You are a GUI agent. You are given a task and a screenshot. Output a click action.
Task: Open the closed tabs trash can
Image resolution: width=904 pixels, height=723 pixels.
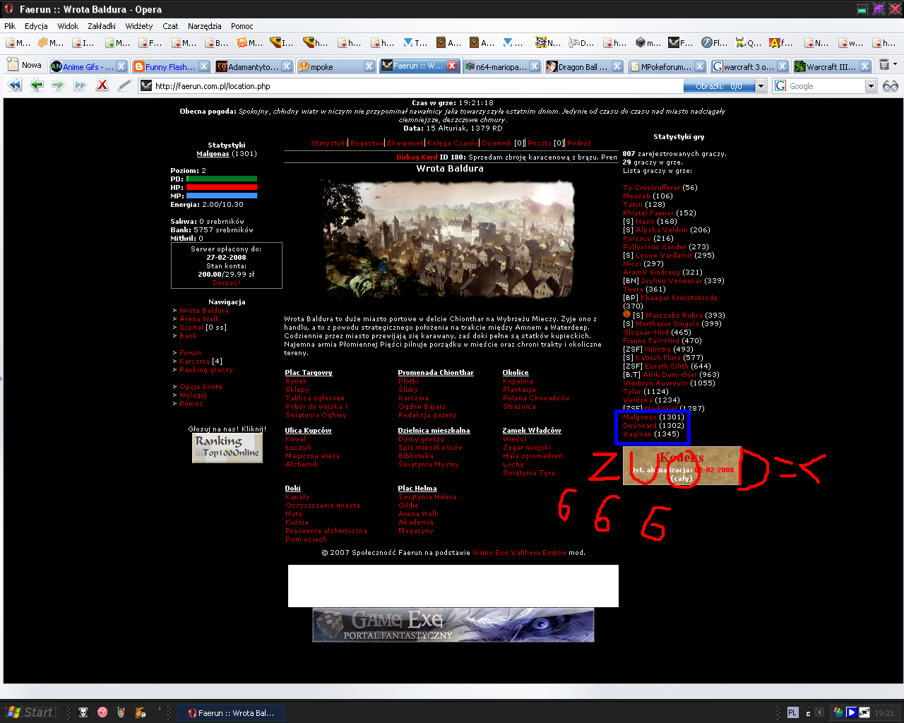click(884, 65)
